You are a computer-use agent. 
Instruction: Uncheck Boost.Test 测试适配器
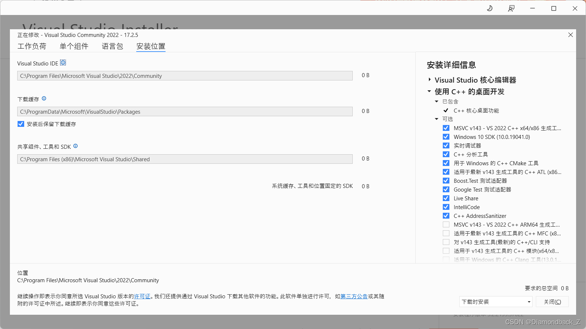[x=446, y=181]
